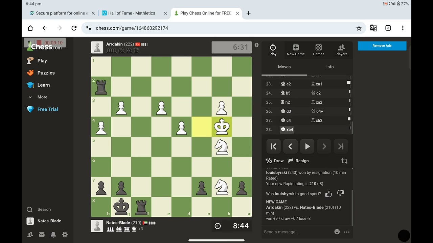The height and width of the screenshot is (243, 433).
Task: Open Search in the sidebar
Action: (39, 209)
